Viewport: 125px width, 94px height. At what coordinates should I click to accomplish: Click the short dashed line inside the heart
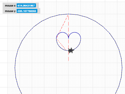point(61,44)
